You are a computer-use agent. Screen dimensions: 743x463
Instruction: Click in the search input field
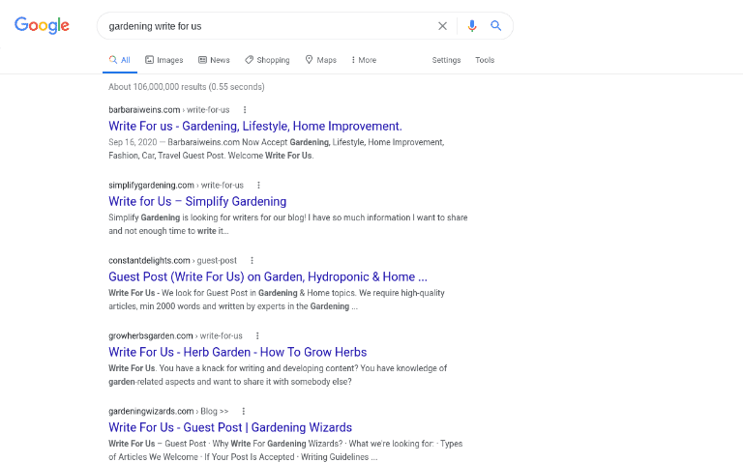pos(261,26)
